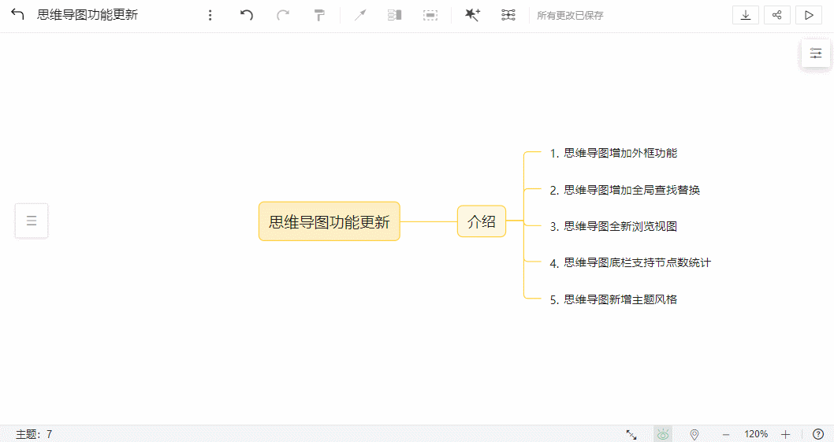Open the more options three-dot menu

pyautogui.click(x=210, y=15)
